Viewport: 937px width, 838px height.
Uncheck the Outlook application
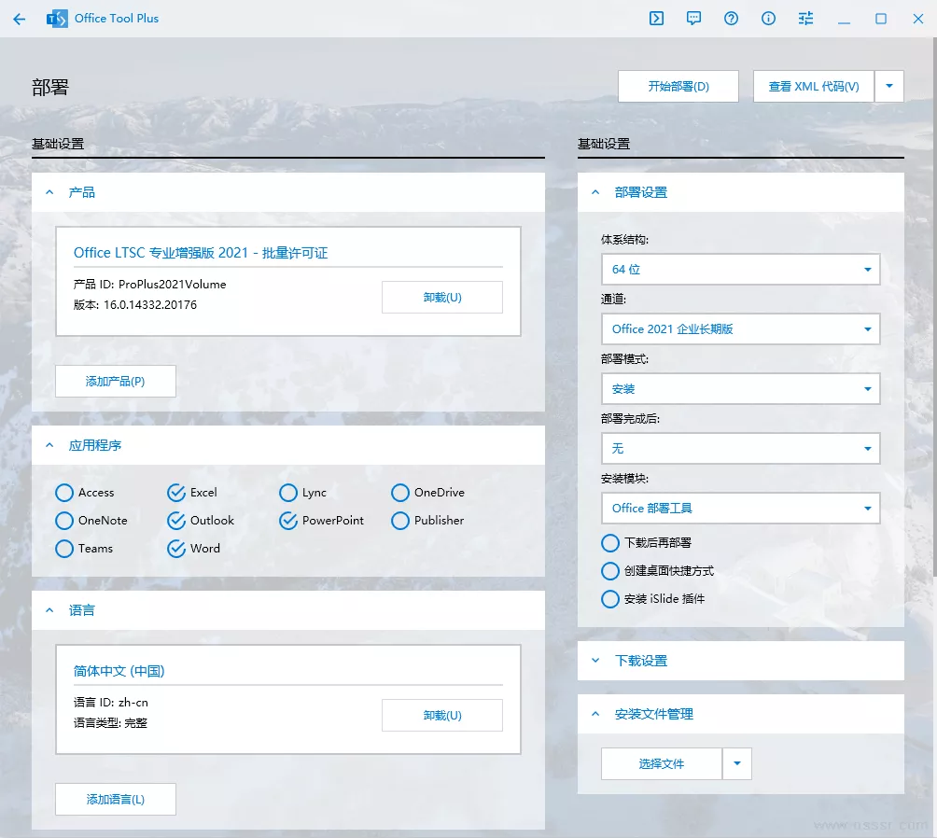coord(201,521)
